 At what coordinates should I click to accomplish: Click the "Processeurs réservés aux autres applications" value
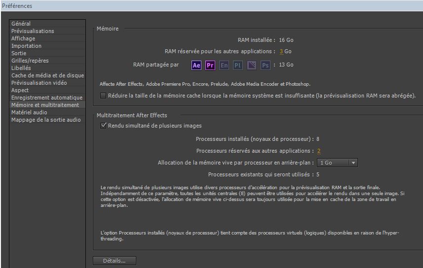(x=319, y=151)
